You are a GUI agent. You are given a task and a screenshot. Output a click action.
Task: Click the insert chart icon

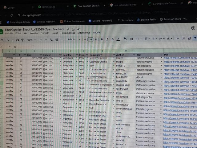coord(189,38)
